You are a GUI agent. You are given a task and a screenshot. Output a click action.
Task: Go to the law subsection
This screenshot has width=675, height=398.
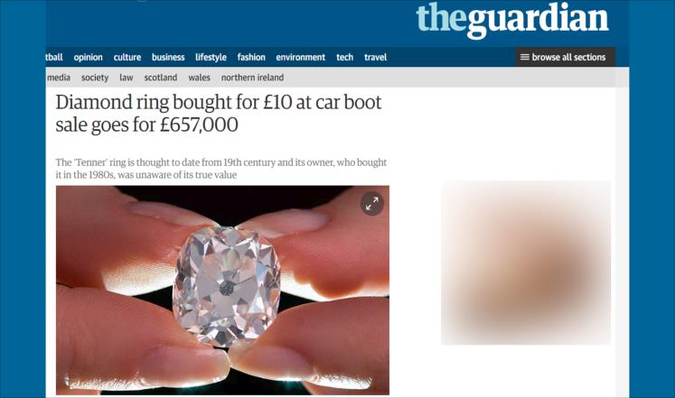(x=127, y=78)
